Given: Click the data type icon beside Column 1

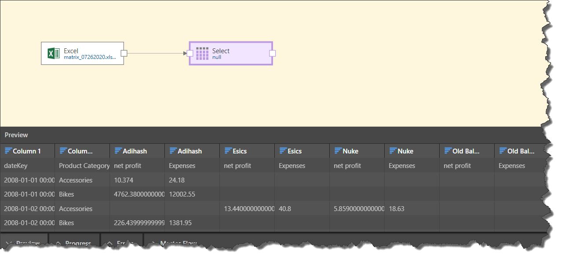Looking at the screenshot, I should coord(8,151).
